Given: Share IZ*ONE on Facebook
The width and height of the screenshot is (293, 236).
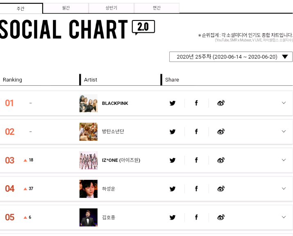Looking at the screenshot, I should pyautogui.click(x=196, y=160).
